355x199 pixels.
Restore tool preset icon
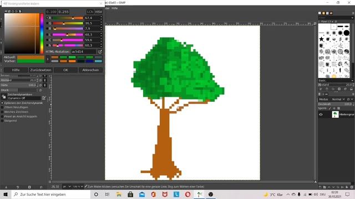pos(18,187)
